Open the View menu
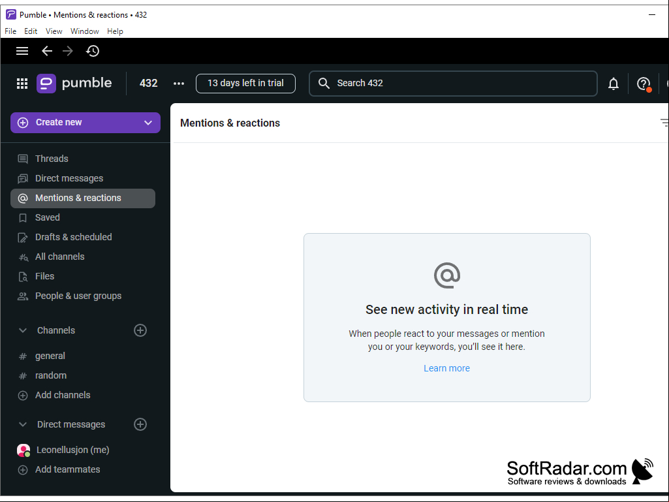Image resolution: width=669 pixels, height=502 pixels. (54, 31)
